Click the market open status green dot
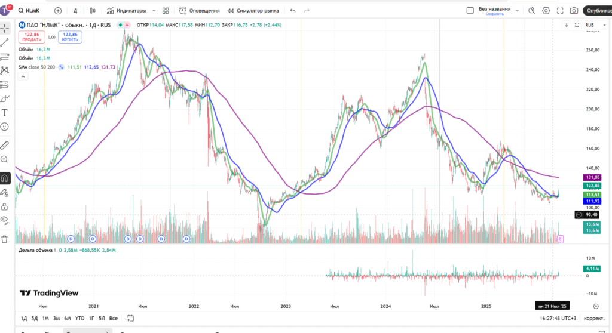The height and width of the screenshot is (333, 612). pyautogui.click(x=120, y=25)
